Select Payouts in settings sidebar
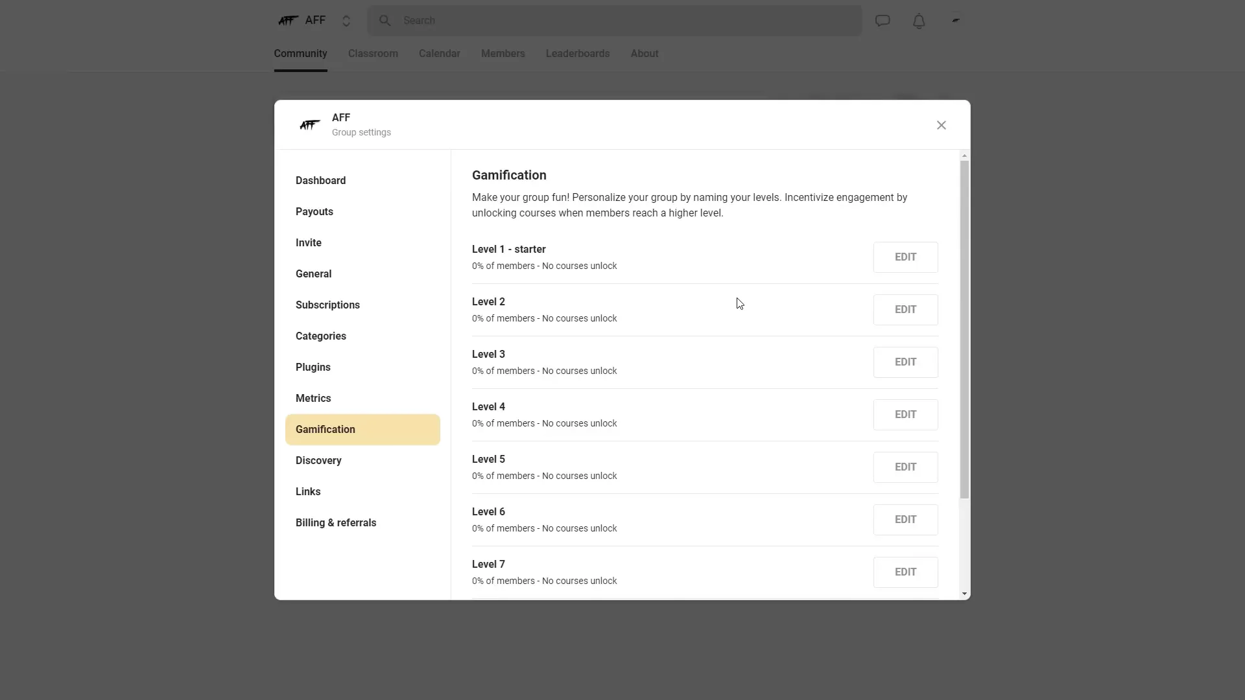1245x700 pixels. coord(362,212)
